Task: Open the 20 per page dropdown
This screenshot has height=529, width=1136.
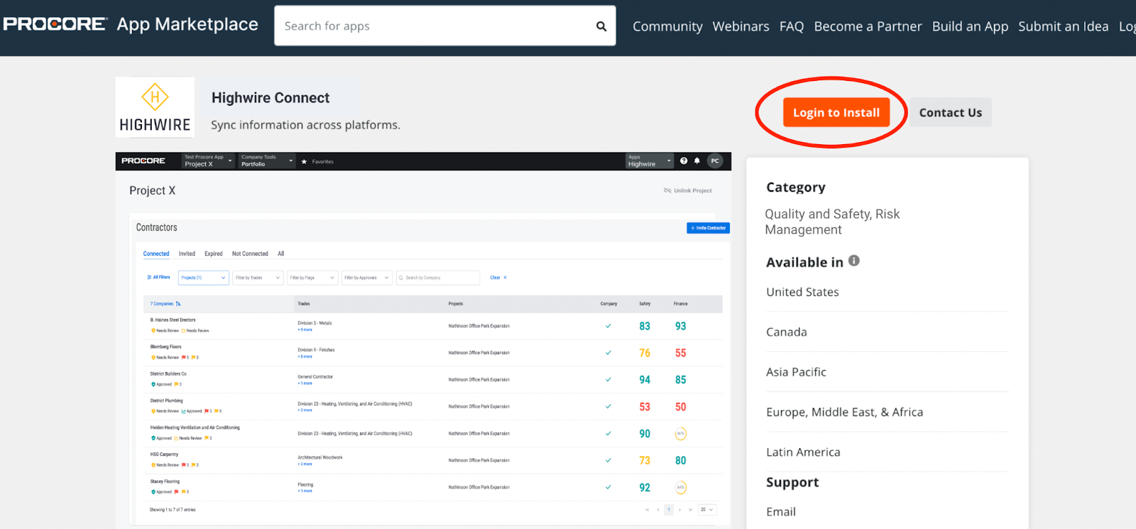Action: tap(707, 510)
